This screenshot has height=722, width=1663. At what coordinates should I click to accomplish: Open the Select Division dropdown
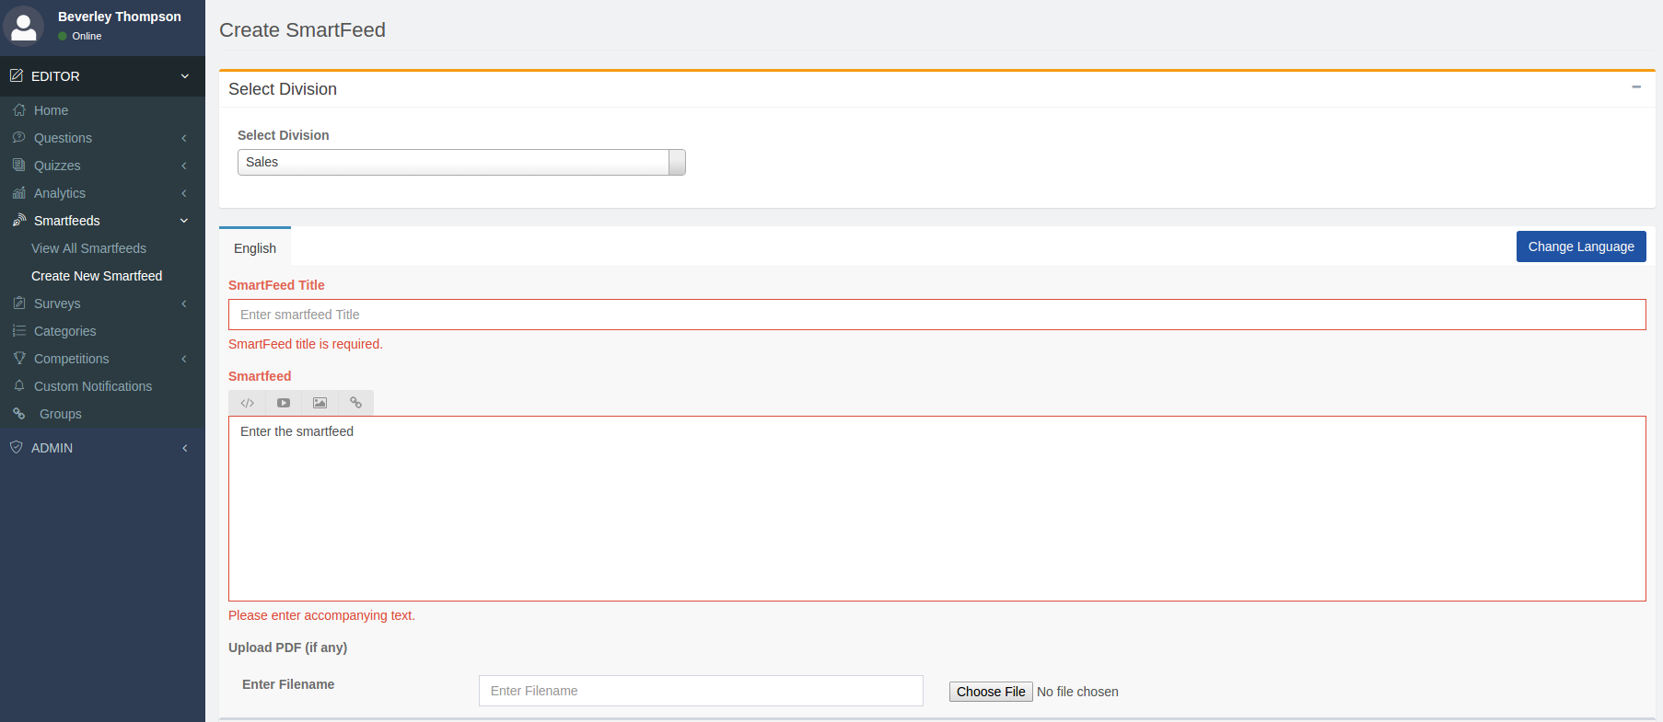pos(461,163)
